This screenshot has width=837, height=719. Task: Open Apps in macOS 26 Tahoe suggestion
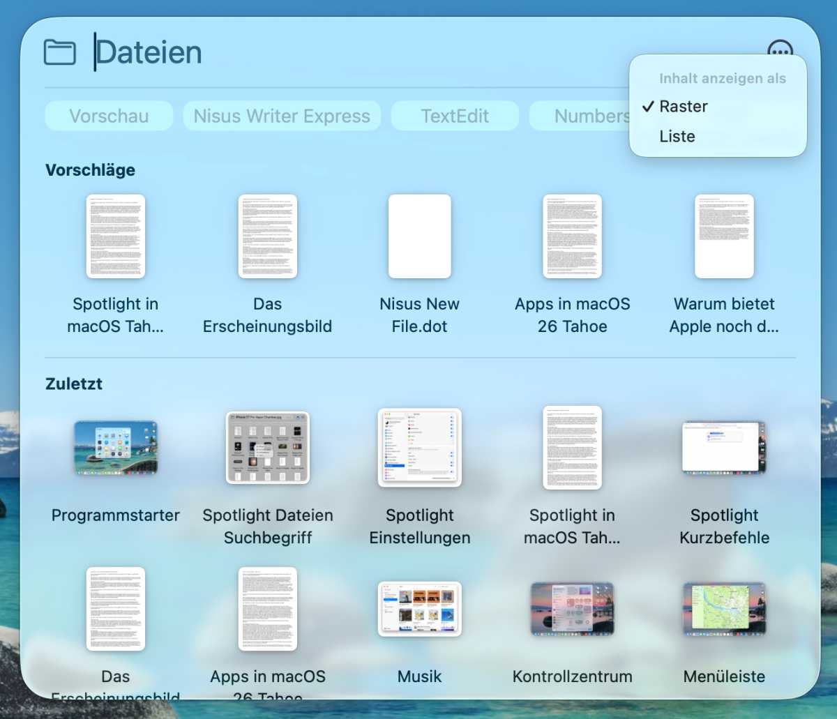coord(572,236)
